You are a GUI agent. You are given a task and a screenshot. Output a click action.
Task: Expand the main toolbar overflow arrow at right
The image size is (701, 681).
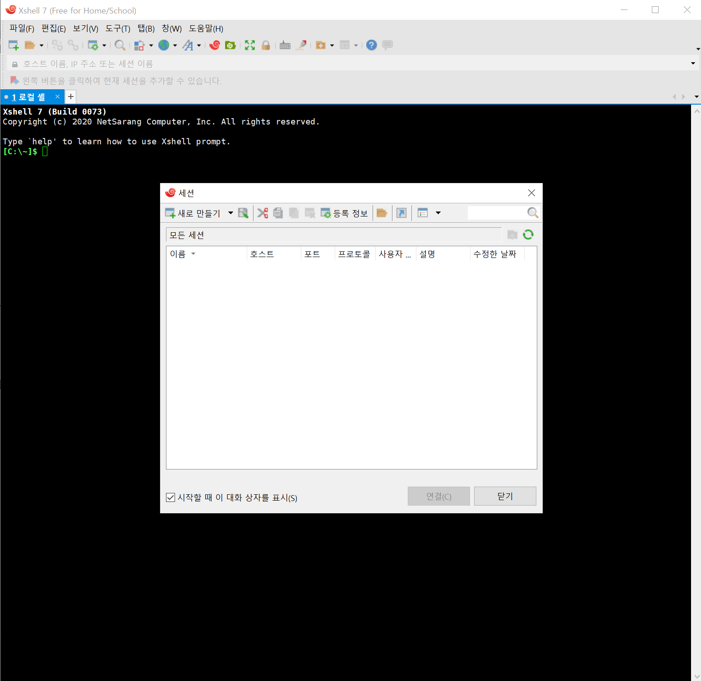(x=697, y=49)
